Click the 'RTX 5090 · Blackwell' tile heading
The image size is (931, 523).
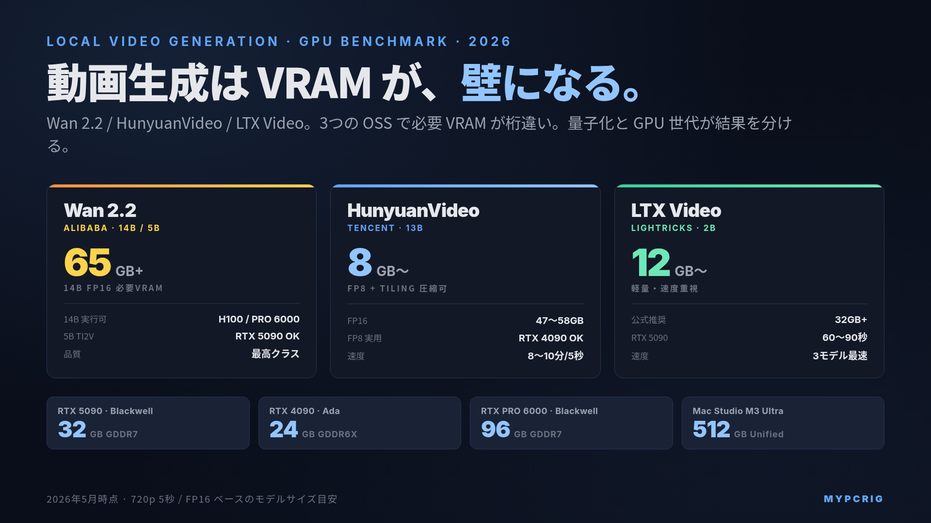click(105, 411)
